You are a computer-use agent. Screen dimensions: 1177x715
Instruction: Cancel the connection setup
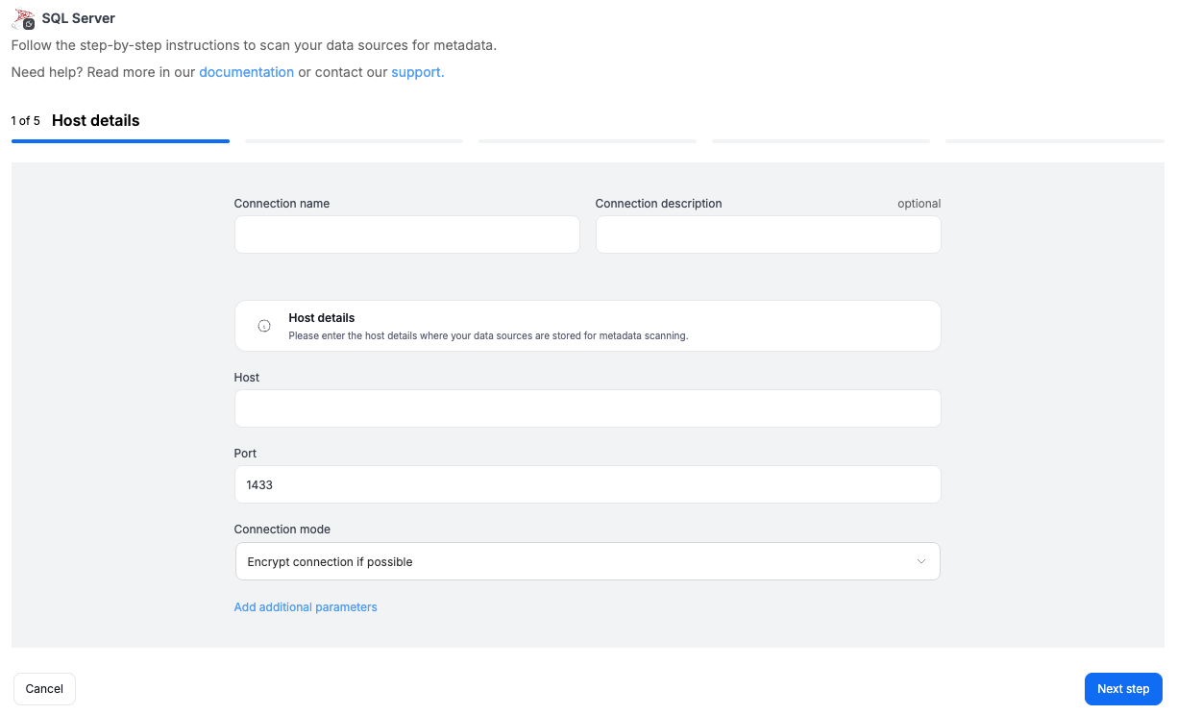tap(44, 689)
